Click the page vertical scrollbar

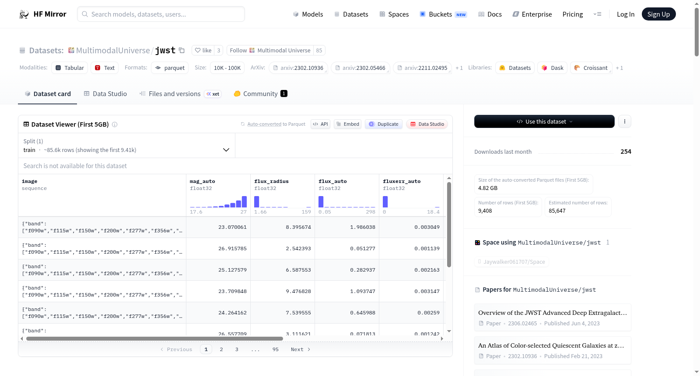696,31
